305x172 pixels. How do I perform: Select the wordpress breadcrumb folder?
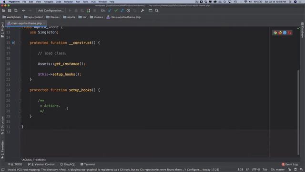point(11,17)
